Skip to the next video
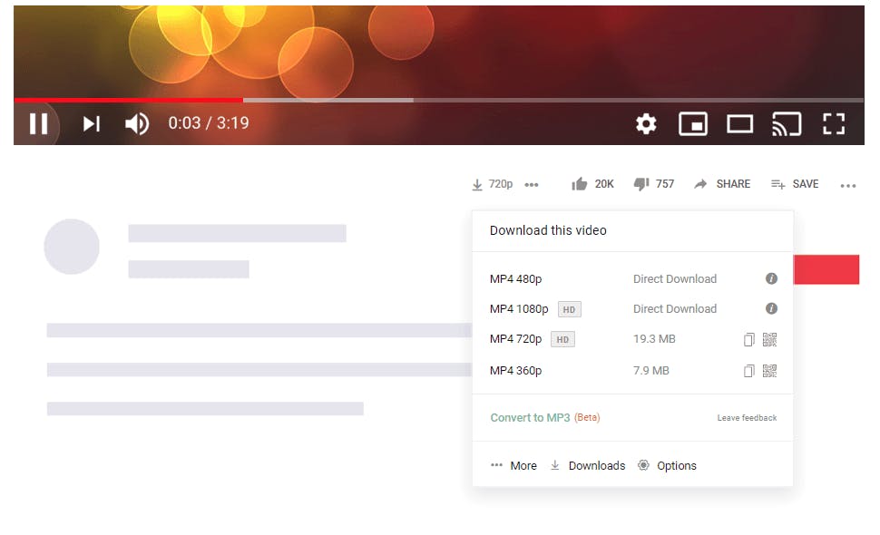The height and width of the screenshot is (535, 880). tap(91, 124)
